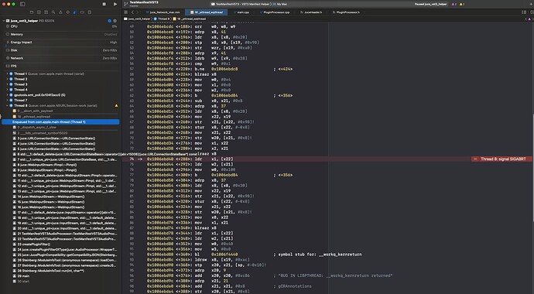Go forward with editor history arrow
Image resolution: width=534 pixels, height=294 pixels.
(x=138, y=12)
